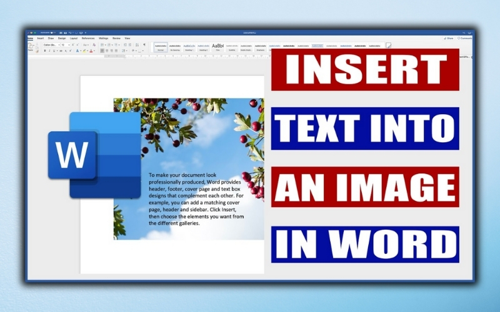Open the References ribbon tab
The image size is (500, 312).
coord(88,39)
